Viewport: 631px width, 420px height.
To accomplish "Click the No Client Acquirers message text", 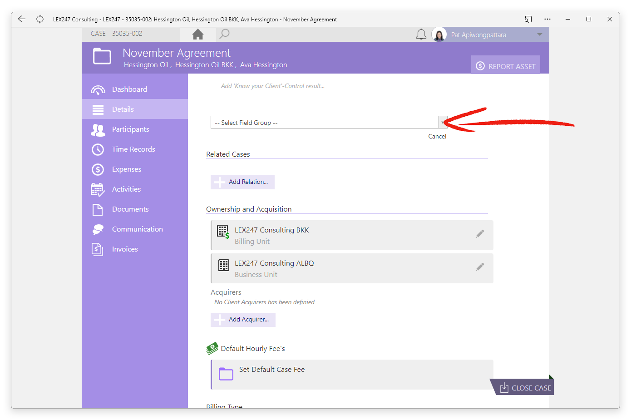I will (264, 302).
